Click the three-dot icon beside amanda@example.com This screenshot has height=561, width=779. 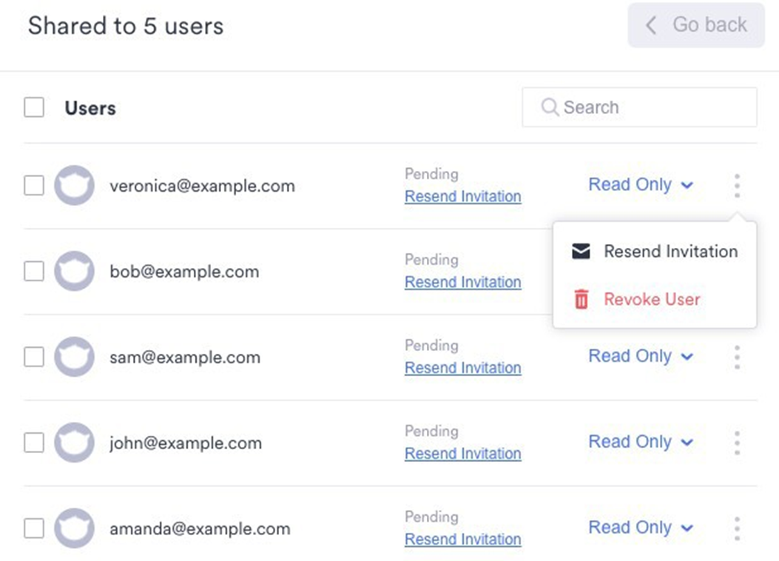(737, 528)
